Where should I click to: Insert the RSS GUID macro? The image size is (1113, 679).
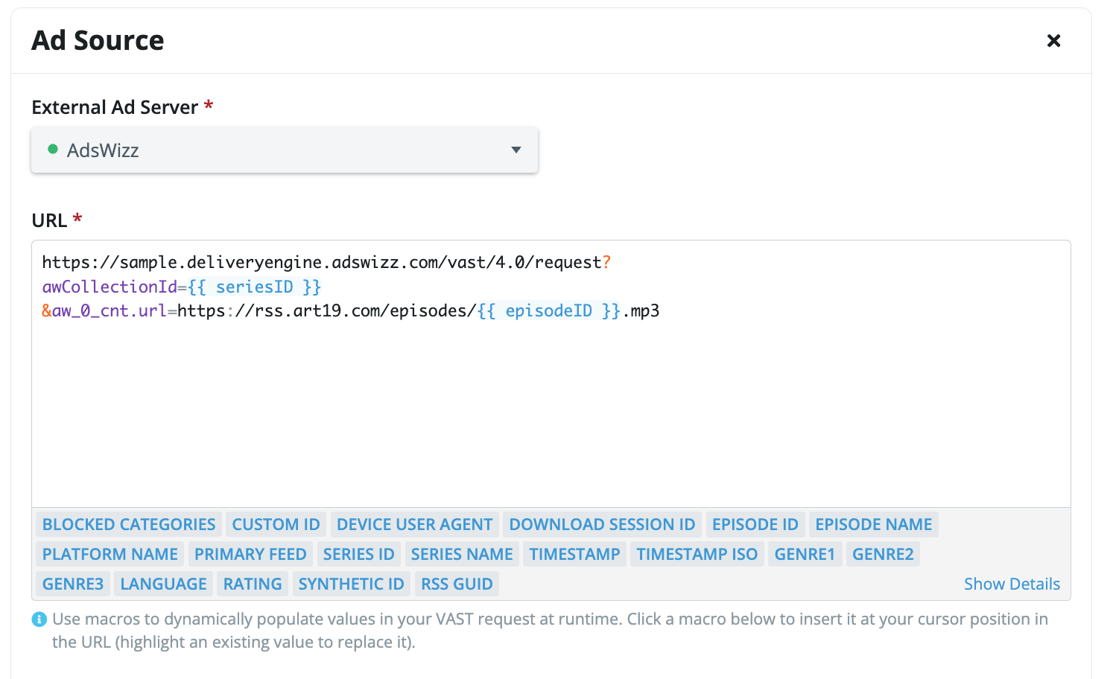457,584
